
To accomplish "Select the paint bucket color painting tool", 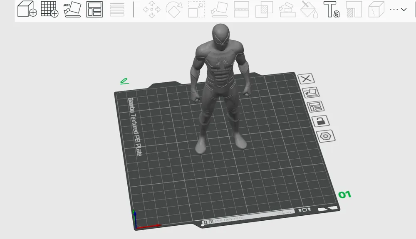I will [x=309, y=9].
